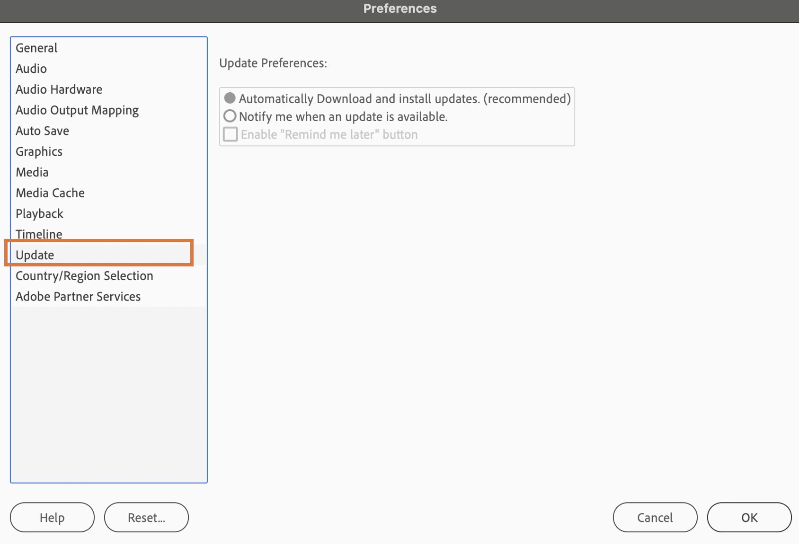The height and width of the screenshot is (547, 799).
Task: Select Playback in the sidebar list
Action: tap(39, 214)
